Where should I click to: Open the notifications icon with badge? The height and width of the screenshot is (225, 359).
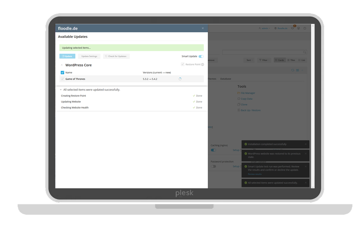293,28
